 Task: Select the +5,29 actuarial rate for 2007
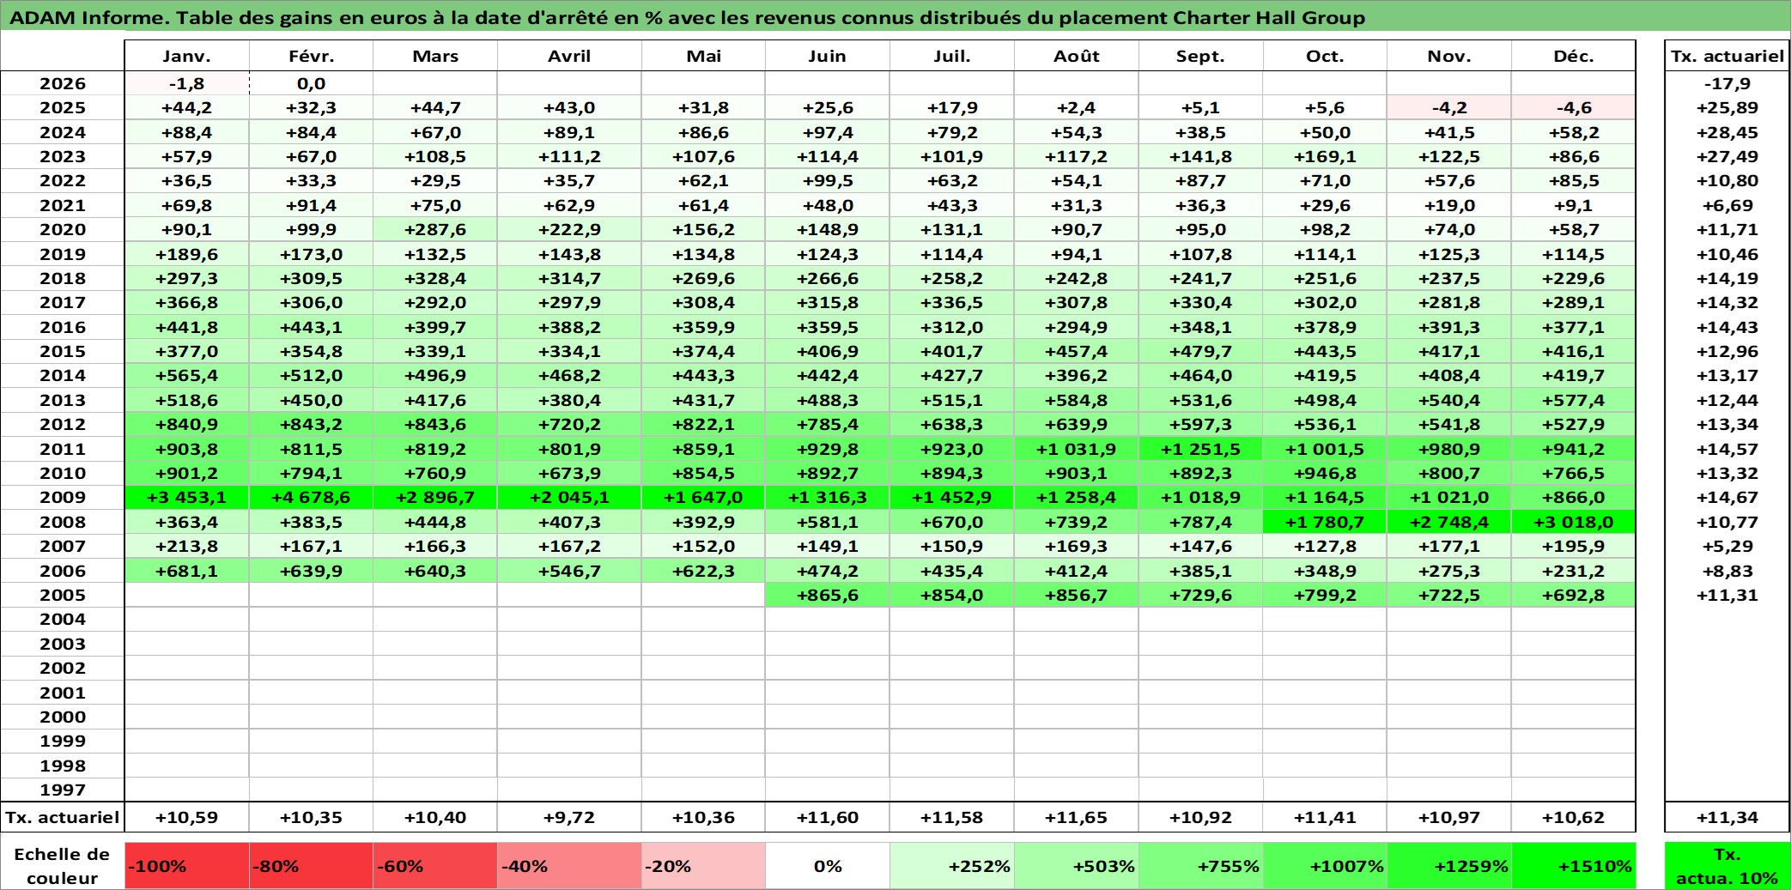coord(1727,546)
